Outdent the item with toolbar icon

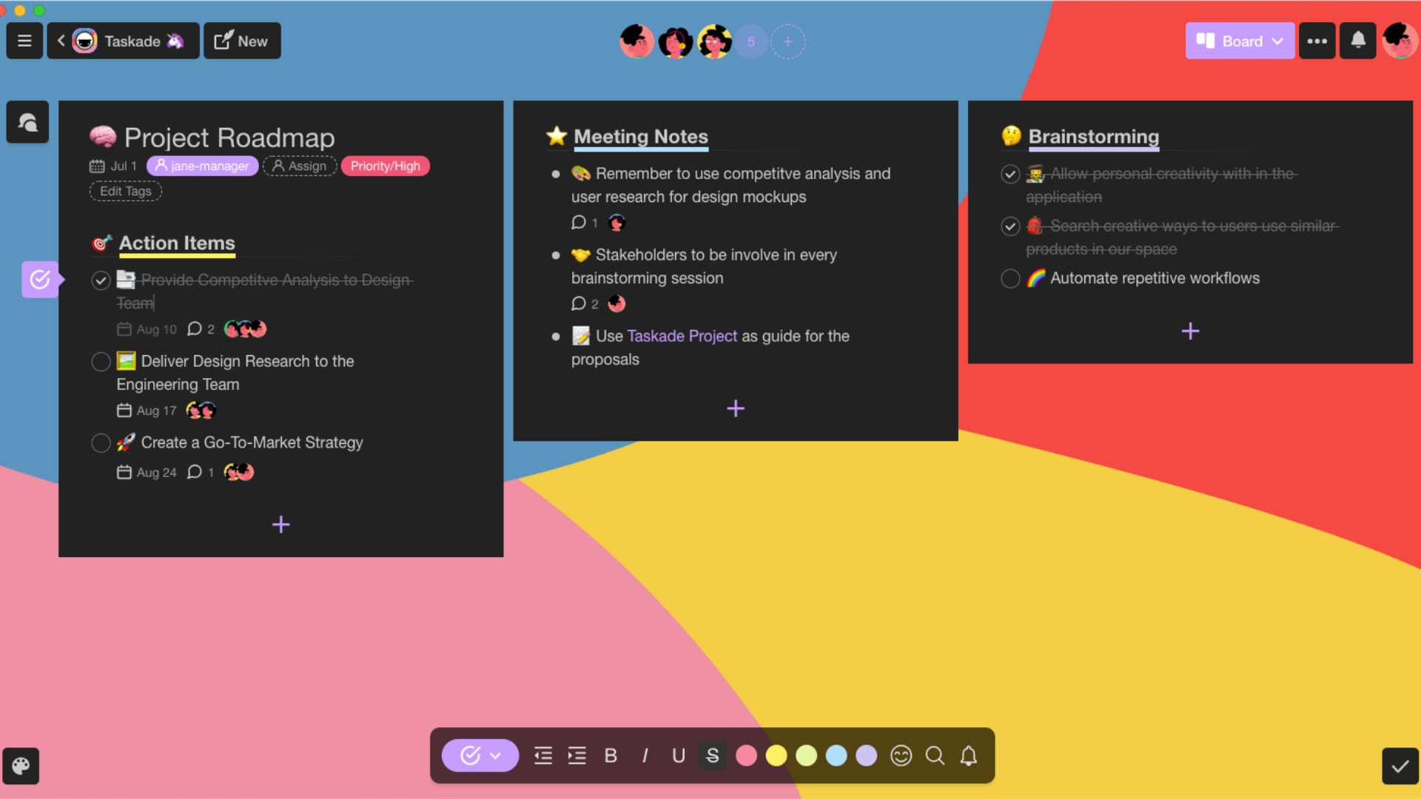(543, 755)
